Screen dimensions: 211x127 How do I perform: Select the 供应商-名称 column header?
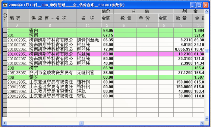pyautogui.click(x=53, y=18)
